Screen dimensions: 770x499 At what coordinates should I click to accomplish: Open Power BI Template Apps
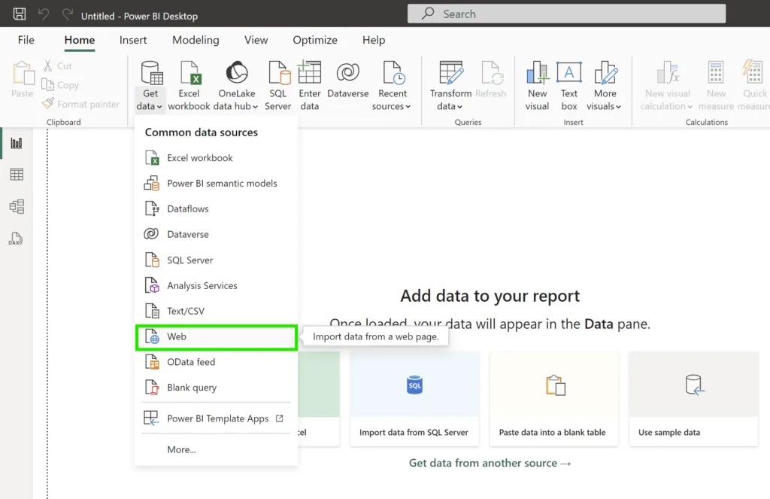coord(216,418)
